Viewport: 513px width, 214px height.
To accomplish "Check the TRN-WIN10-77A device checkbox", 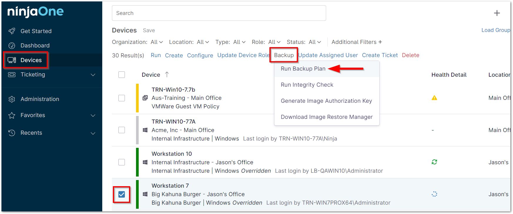I will point(122,130).
